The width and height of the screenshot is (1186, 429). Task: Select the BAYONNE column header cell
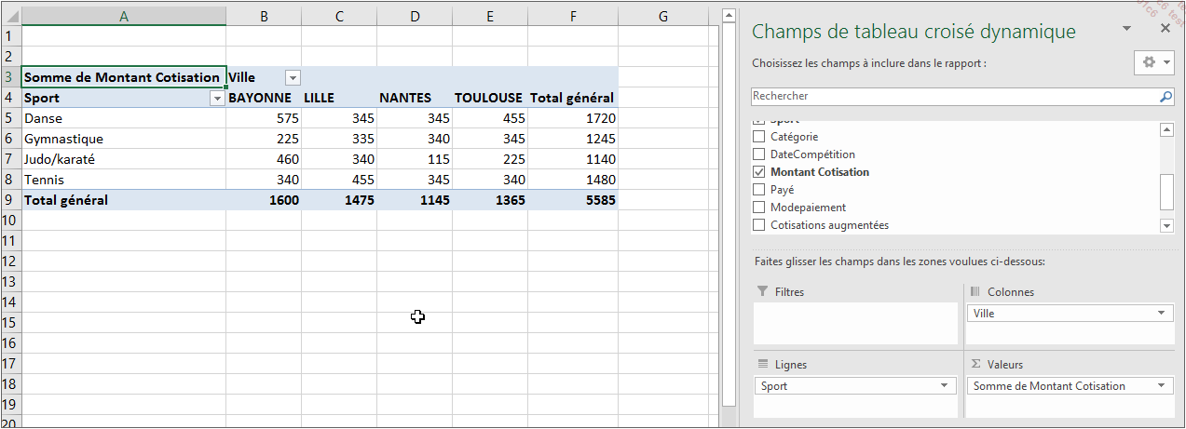[x=264, y=98]
